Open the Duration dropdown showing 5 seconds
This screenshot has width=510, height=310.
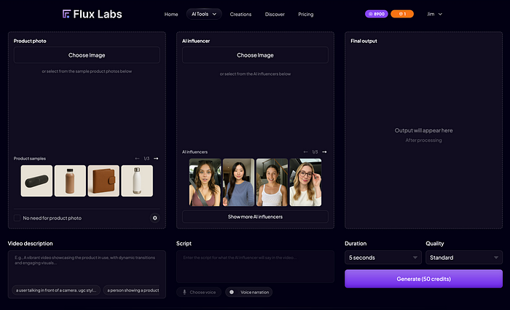coord(383,258)
